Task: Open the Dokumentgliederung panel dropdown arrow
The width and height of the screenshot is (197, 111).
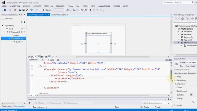Action: (19, 15)
